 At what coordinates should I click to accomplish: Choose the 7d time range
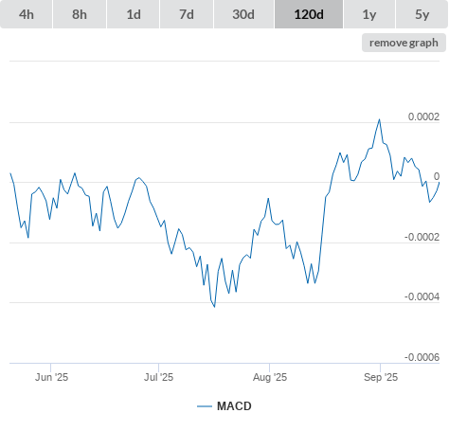(x=187, y=14)
